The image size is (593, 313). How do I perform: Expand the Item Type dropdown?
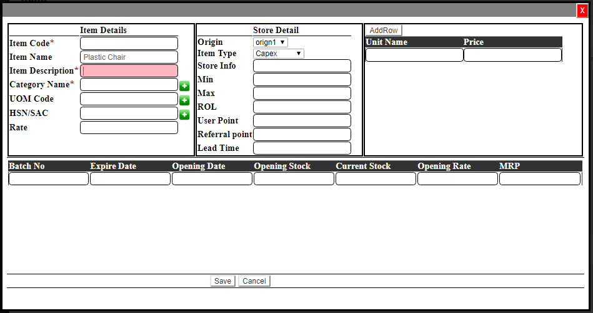[x=278, y=54]
